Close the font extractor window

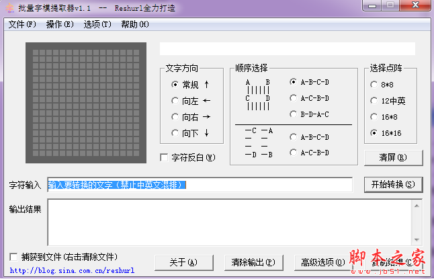coord(415,5)
